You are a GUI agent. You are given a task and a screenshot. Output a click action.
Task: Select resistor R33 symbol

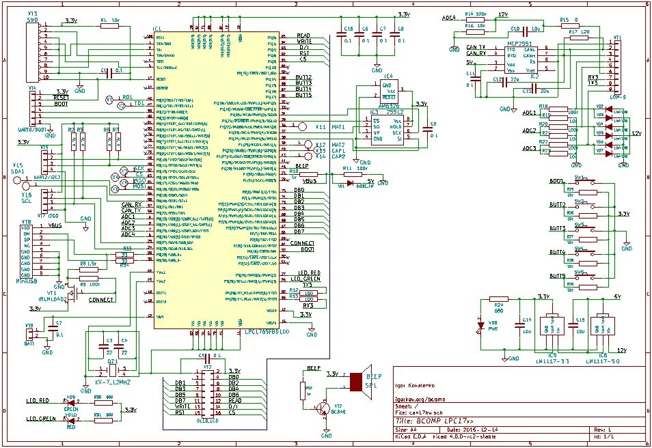tap(124, 254)
